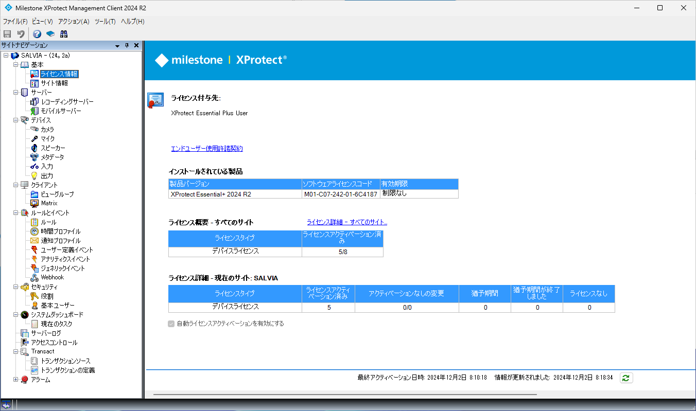Viewport: 696px width, 411px height.
Task: Click the refresh license information icon
Action: click(x=626, y=378)
